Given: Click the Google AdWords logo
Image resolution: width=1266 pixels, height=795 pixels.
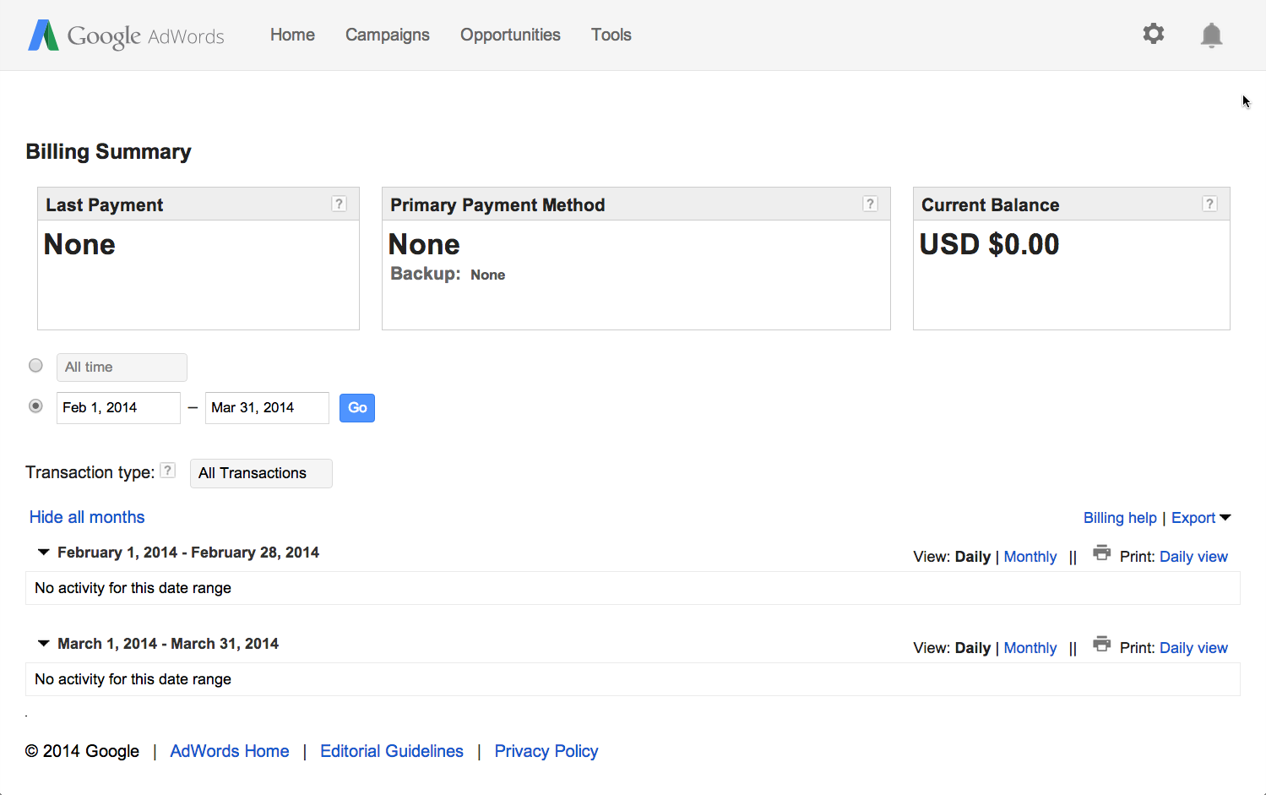Looking at the screenshot, I should (x=127, y=35).
